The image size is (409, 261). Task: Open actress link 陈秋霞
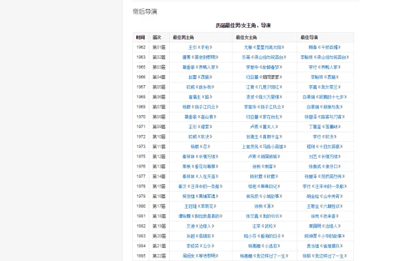[256, 176]
